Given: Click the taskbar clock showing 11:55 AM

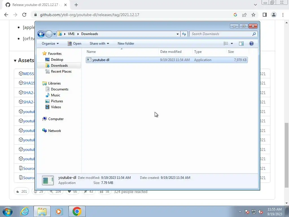Looking at the screenshot, I should tap(275, 212).
